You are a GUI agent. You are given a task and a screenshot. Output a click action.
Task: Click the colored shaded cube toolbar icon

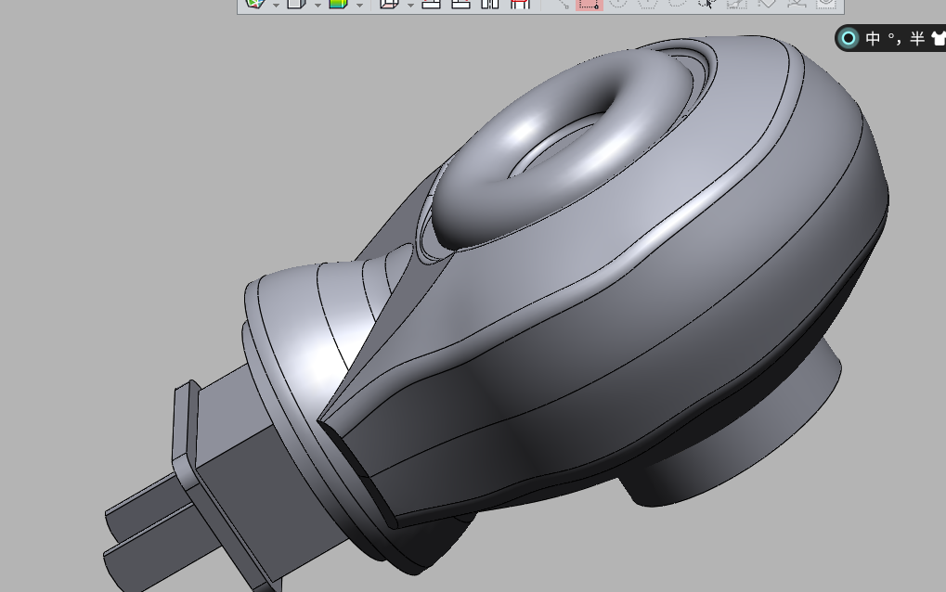(338, 4)
